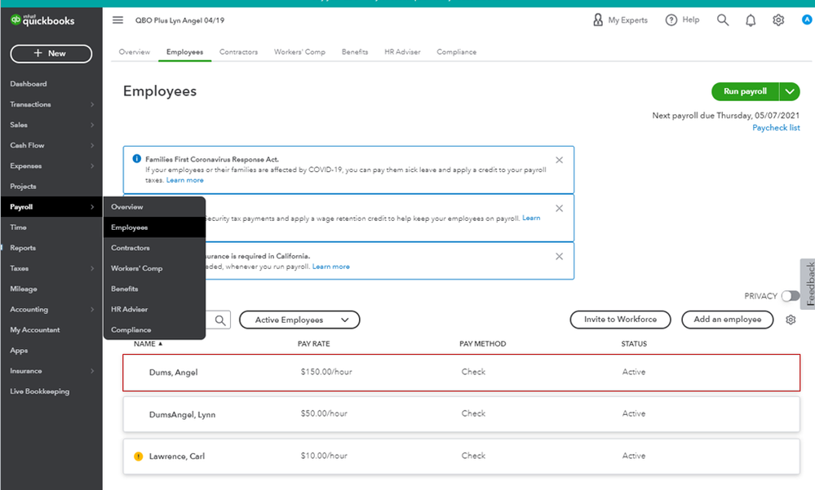Select Workers' Comp in Payroll flyout
Image resolution: width=815 pixels, height=490 pixels.
(x=155, y=268)
